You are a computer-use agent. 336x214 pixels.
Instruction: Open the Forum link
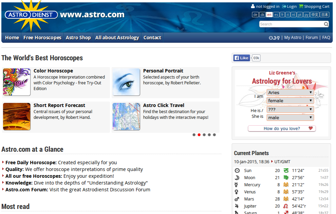[312, 38]
